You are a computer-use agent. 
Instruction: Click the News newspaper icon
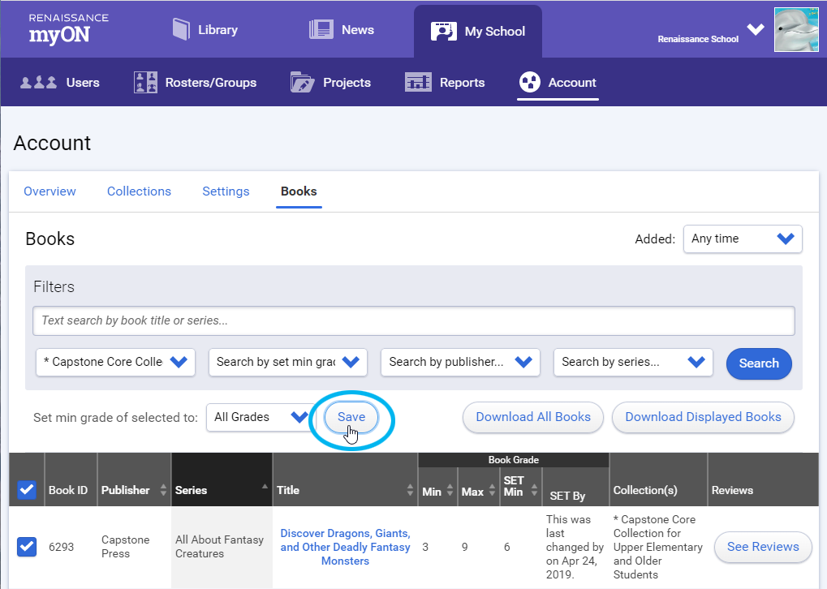(321, 29)
